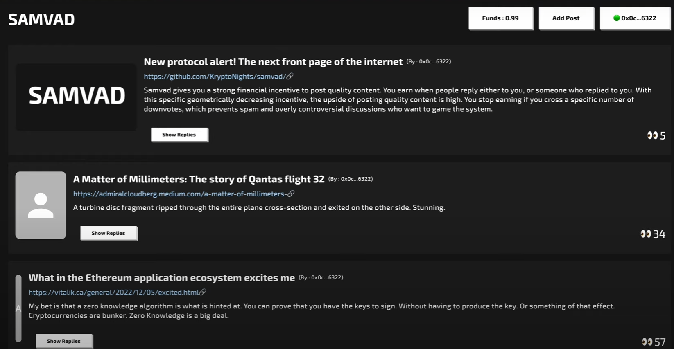The width and height of the screenshot is (674, 349).
Task: Open the 0x0c...6322 wallet account button
Action: tap(635, 18)
